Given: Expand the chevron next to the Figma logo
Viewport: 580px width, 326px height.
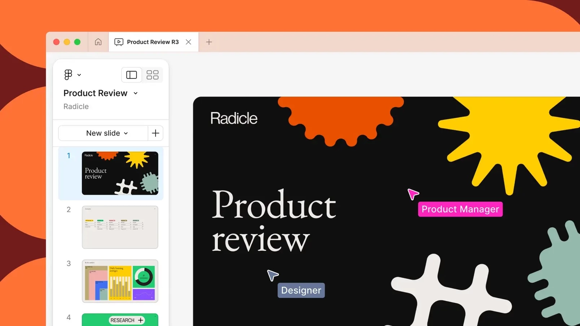Looking at the screenshot, I should (79, 75).
